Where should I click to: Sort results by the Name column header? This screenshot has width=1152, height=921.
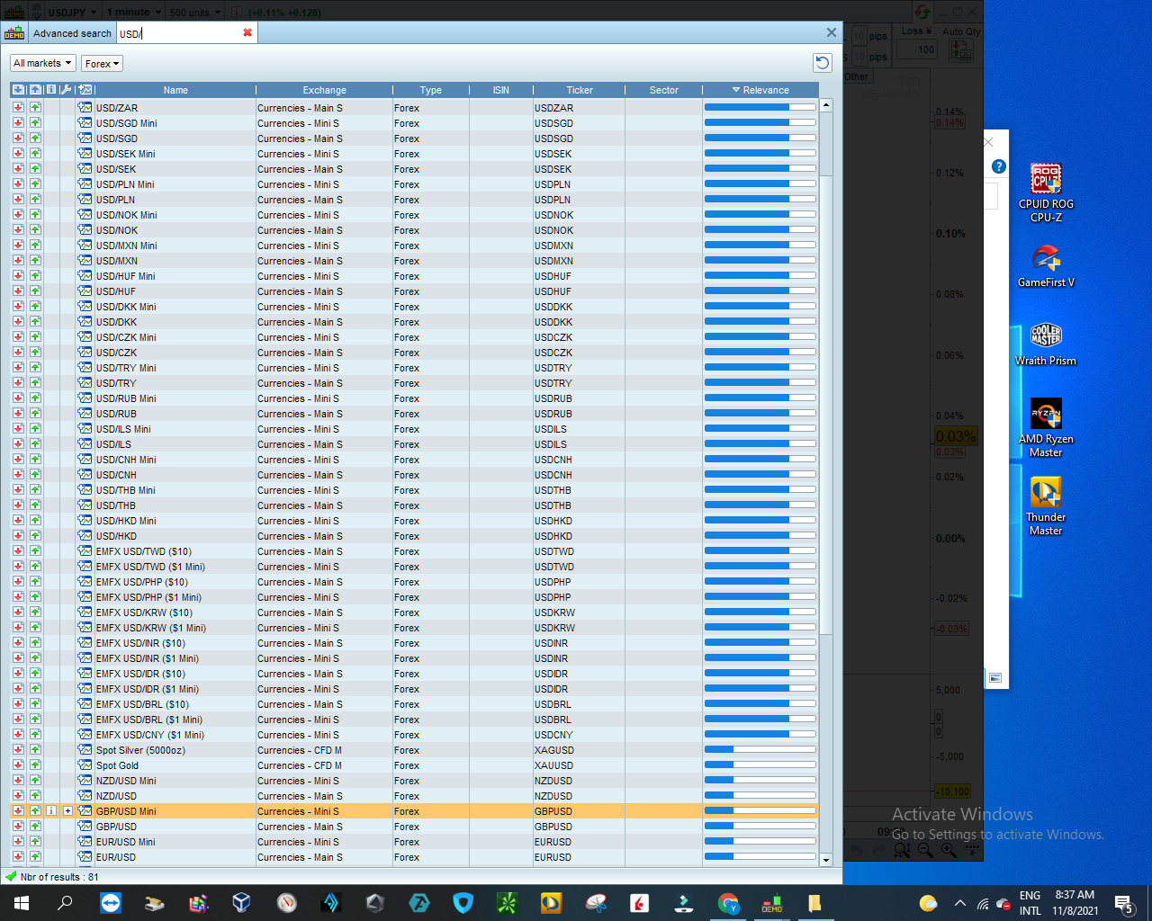point(175,90)
